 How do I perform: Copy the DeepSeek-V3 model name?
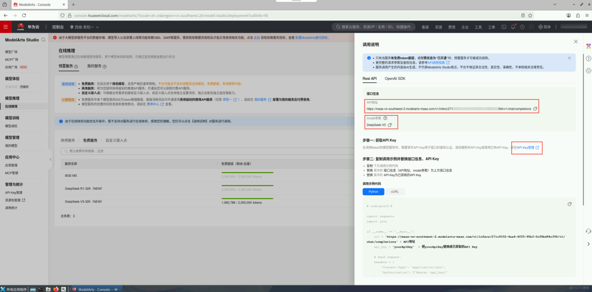390,126
